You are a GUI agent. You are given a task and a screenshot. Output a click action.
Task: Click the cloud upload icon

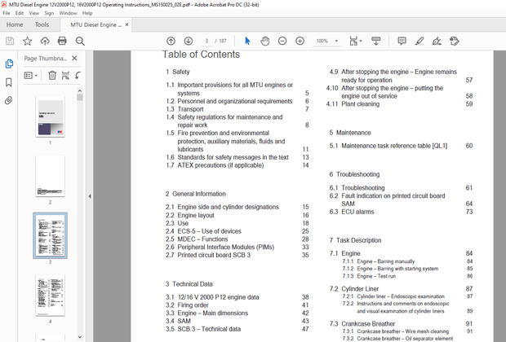pos(45,41)
